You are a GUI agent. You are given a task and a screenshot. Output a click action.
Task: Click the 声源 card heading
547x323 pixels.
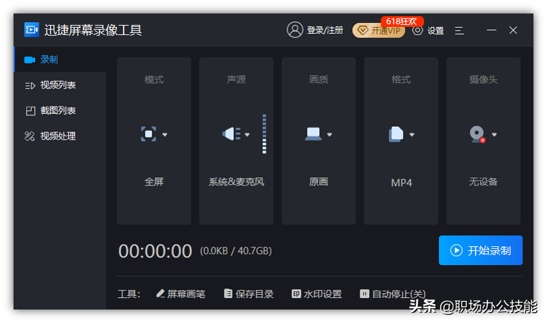(x=236, y=80)
